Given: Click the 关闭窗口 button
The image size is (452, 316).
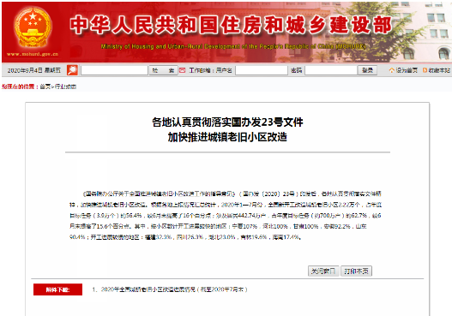Looking at the screenshot, I should [323, 271].
